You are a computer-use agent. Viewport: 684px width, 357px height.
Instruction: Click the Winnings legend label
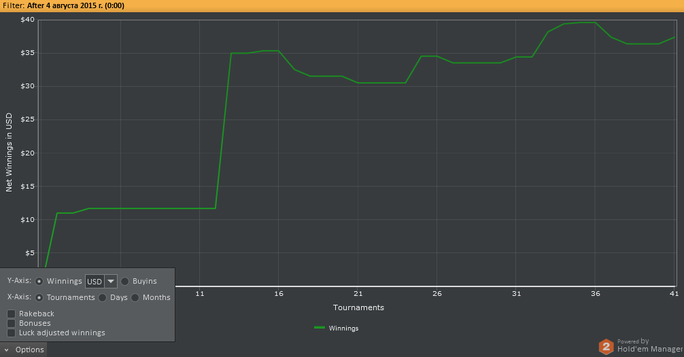343,328
